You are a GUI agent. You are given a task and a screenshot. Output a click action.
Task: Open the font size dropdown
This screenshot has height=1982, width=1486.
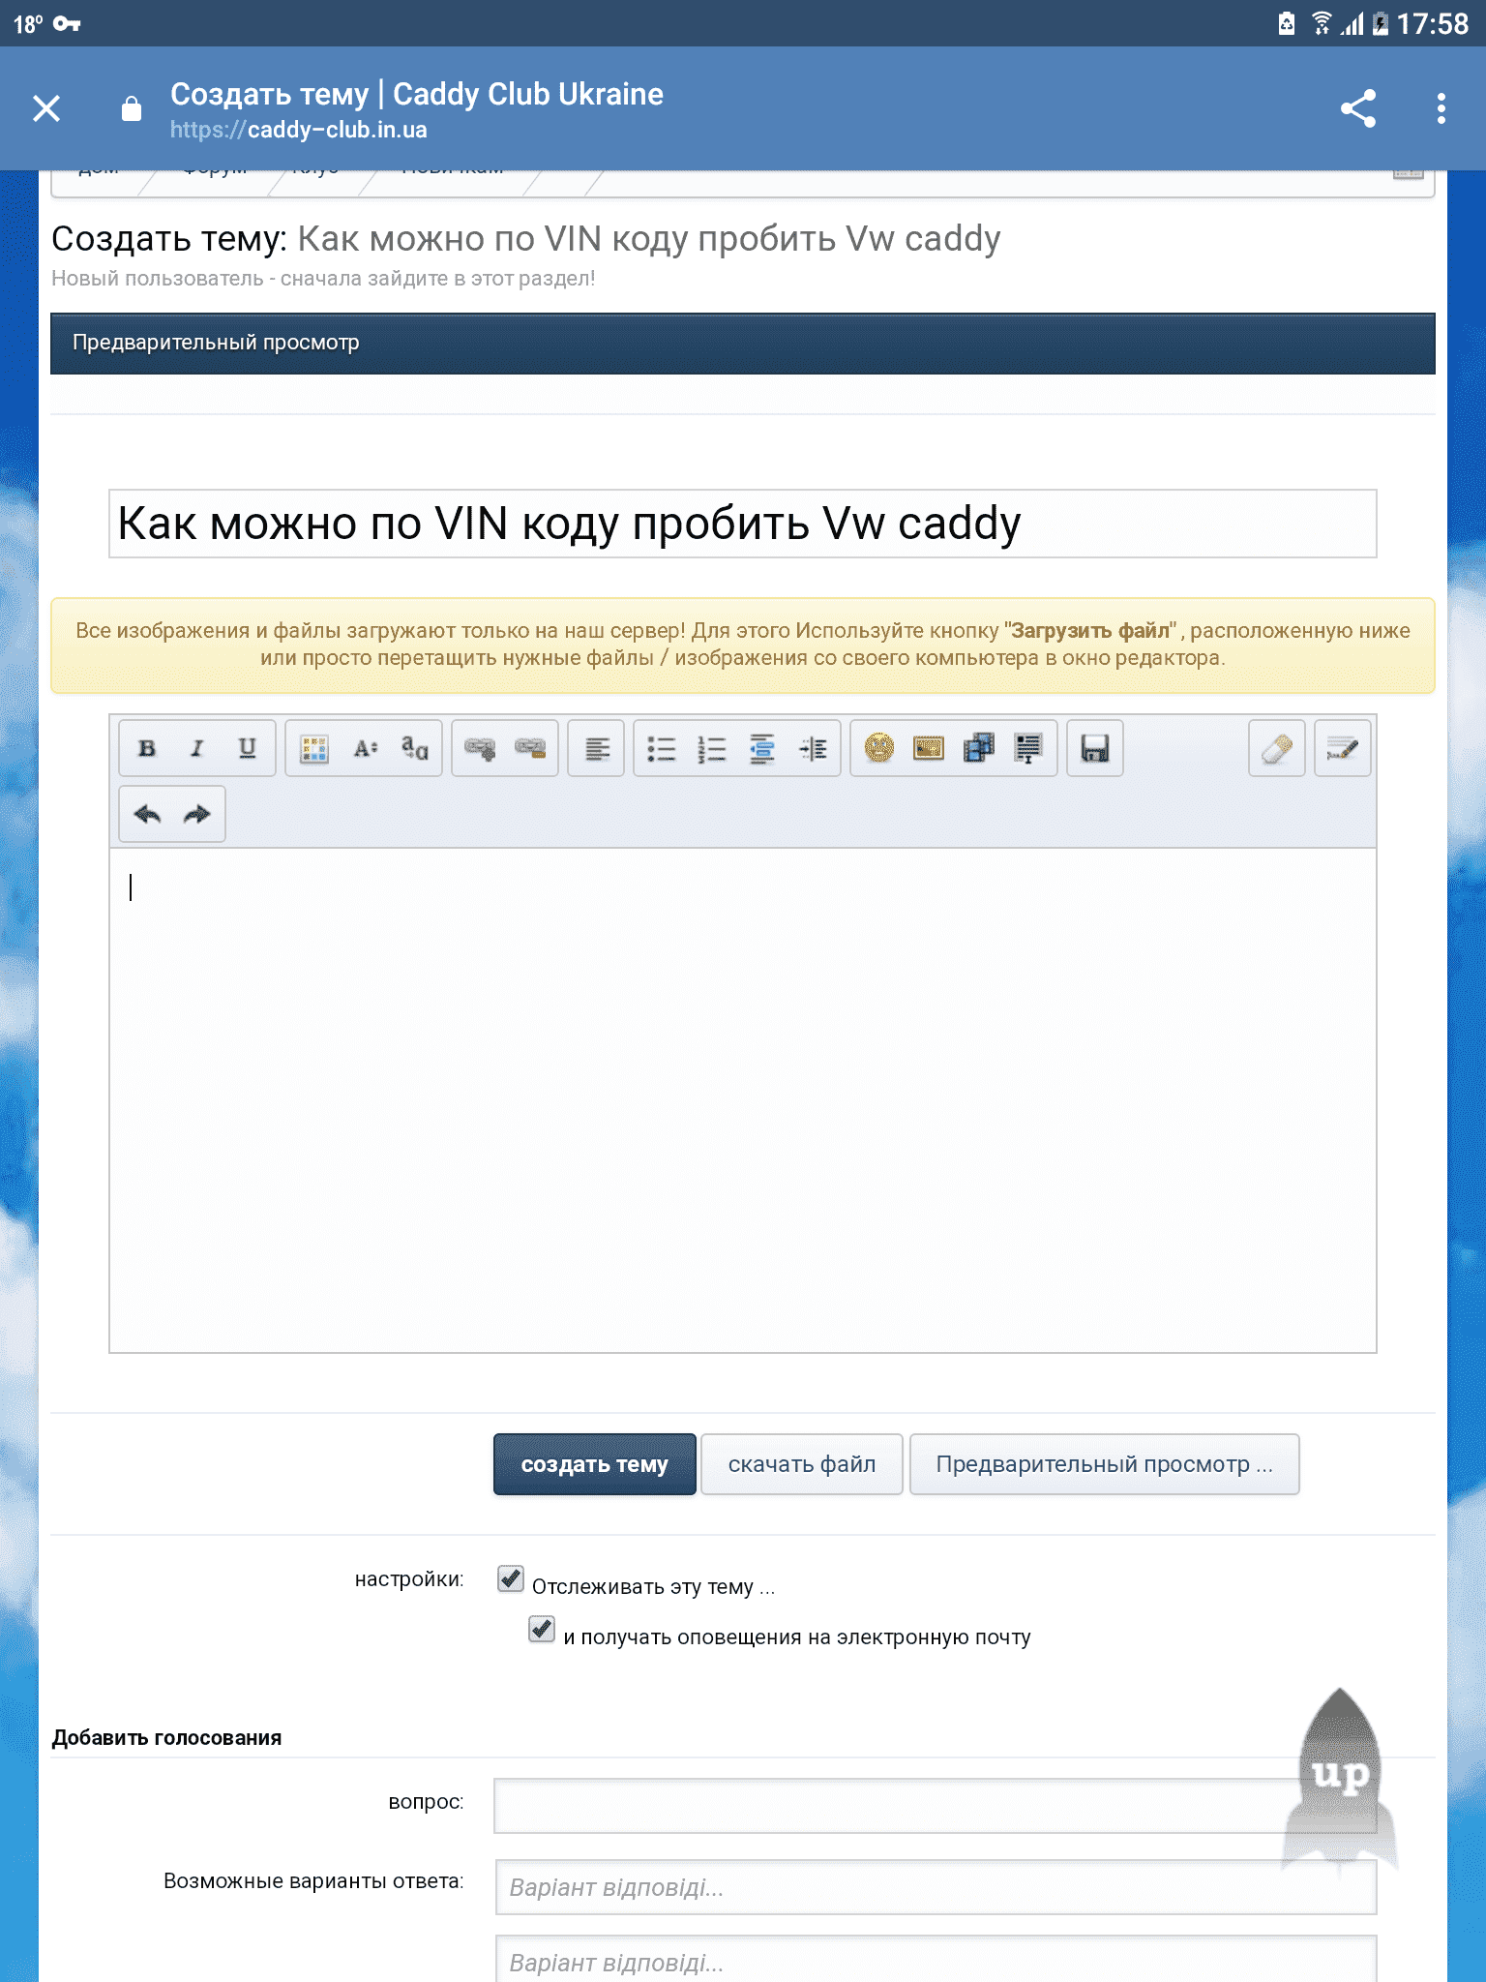(365, 748)
